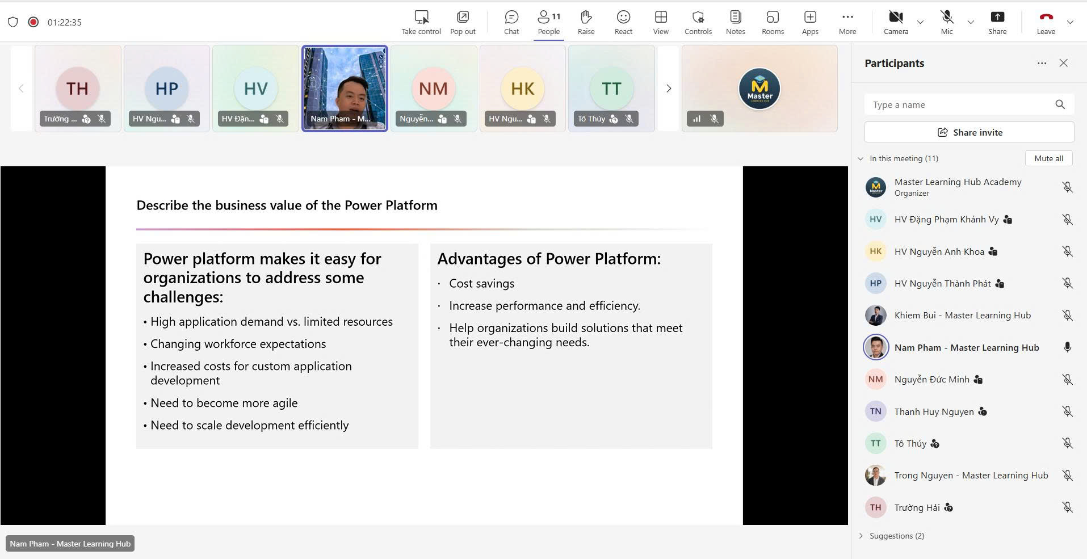Click the Mute all button
1087x559 pixels.
[1048, 158]
